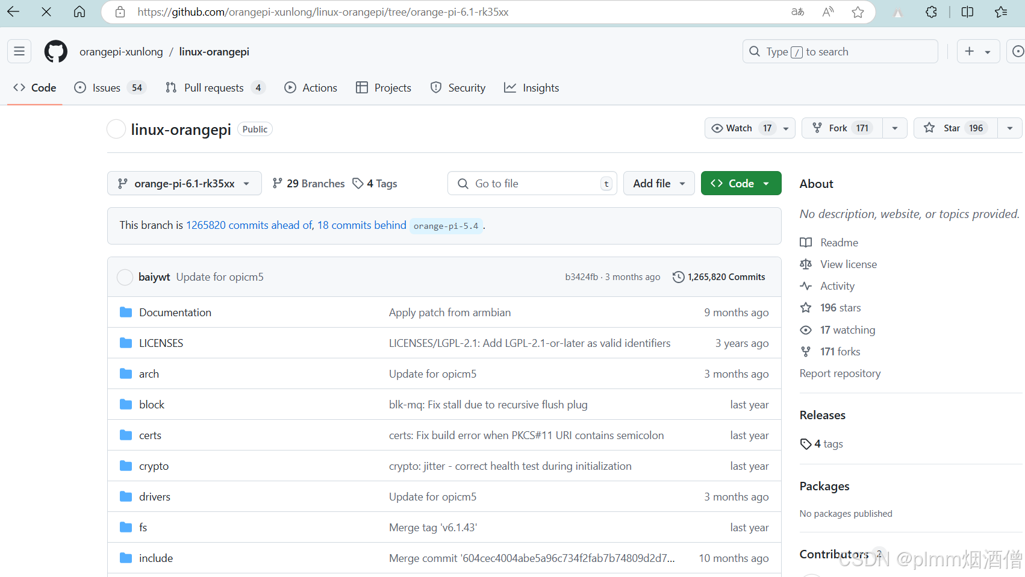Screen dimensions: 1025x577
Task: Click the read aloud icon in address bar
Action: click(x=828, y=12)
